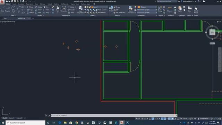Image resolution: width=222 pixels, height=125 pixels.
Task: Expand the Draw panel
Action: point(13,15)
